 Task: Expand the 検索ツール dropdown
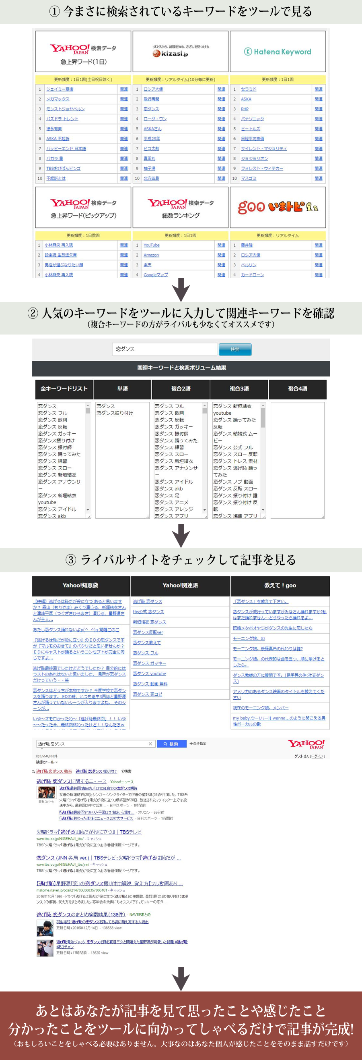[47, 762]
